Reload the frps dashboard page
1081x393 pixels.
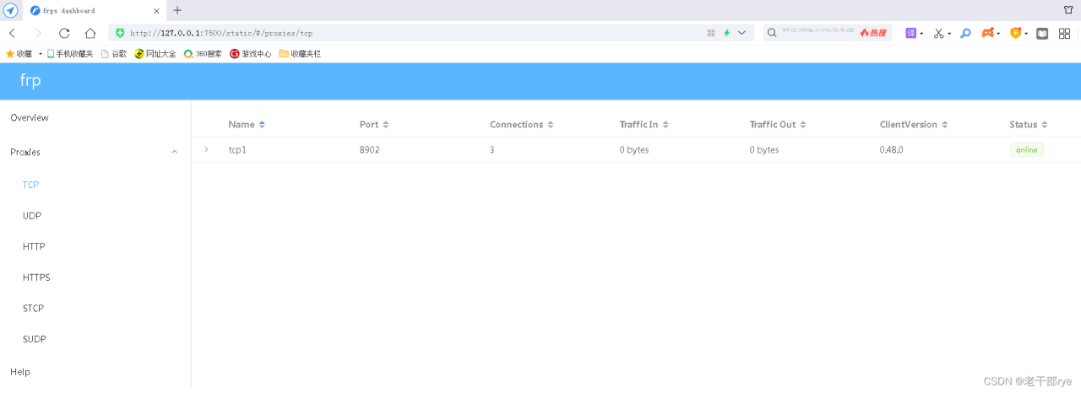coord(64,33)
